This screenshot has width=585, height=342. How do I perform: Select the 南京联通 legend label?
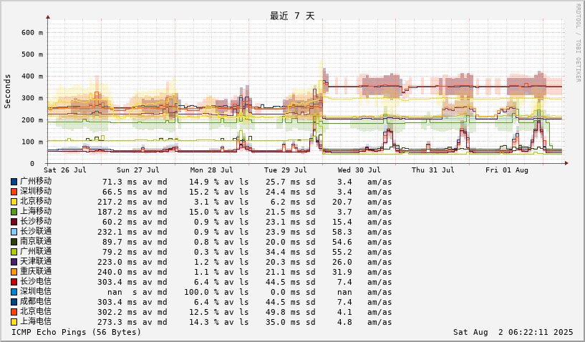pyautogui.click(x=36, y=242)
